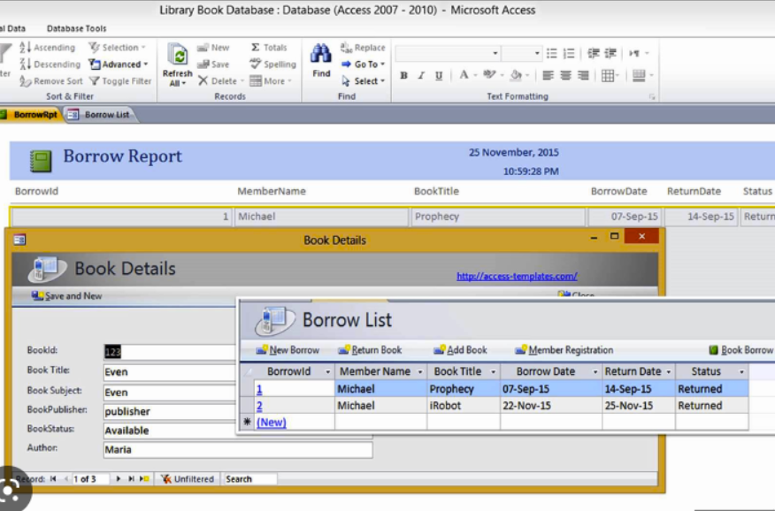Viewport: 775px width, 511px height.
Task: Open the Advanced filter dropdown
Action: click(x=119, y=65)
